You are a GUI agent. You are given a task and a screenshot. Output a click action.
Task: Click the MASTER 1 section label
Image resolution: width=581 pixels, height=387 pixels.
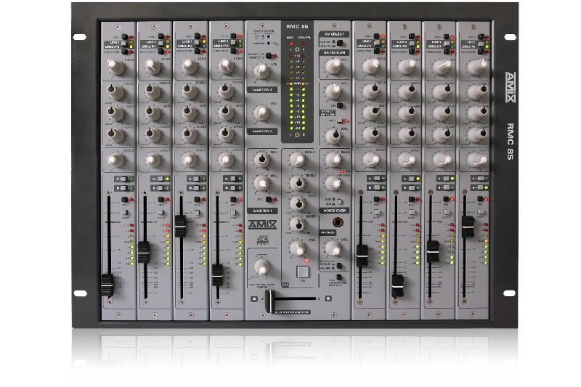tap(262, 211)
